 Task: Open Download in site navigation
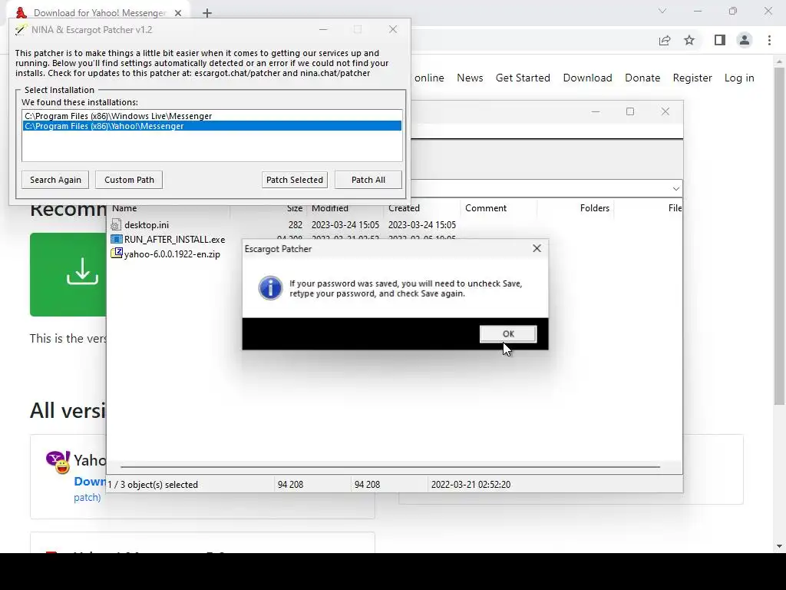coord(587,78)
